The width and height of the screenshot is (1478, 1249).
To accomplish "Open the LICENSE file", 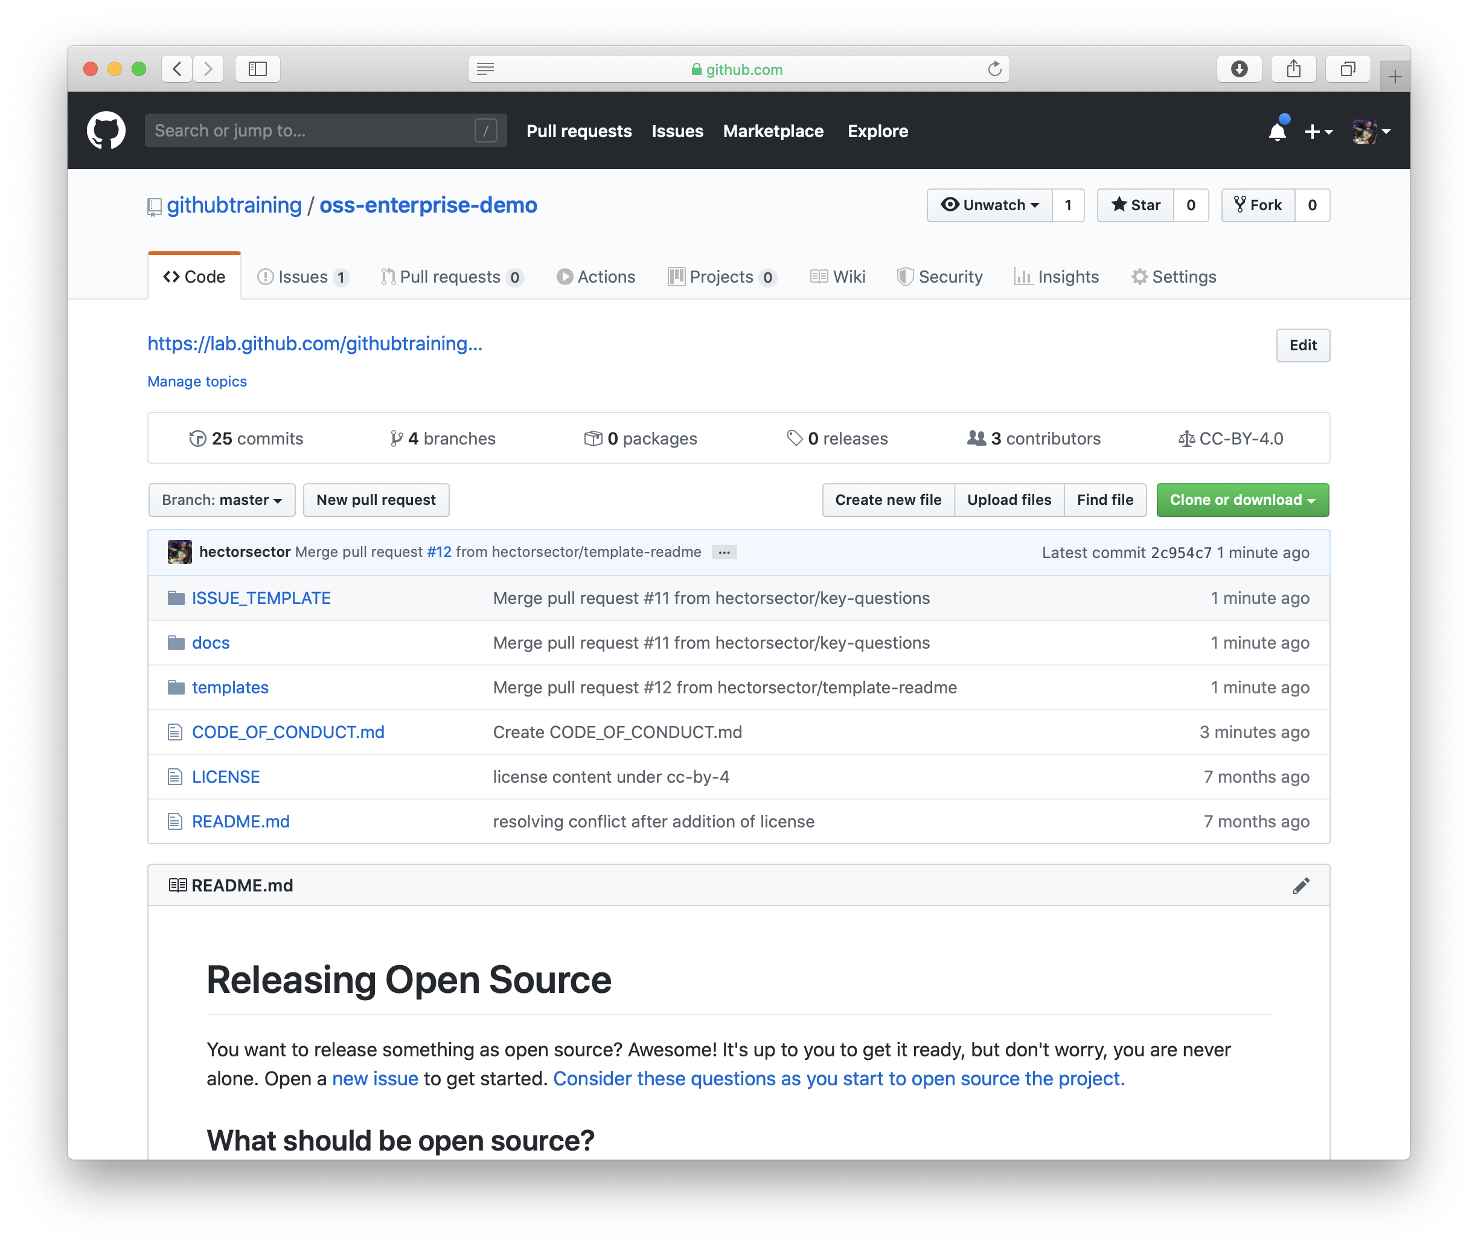I will [x=226, y=777].
